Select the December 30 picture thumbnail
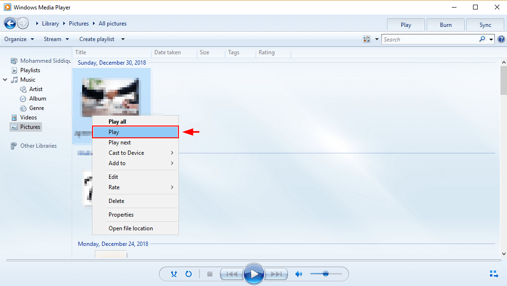 [110, 97]
